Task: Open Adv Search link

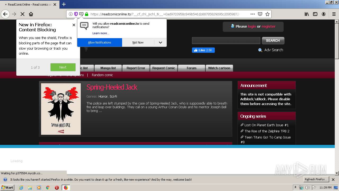Action: click(274, 50)
